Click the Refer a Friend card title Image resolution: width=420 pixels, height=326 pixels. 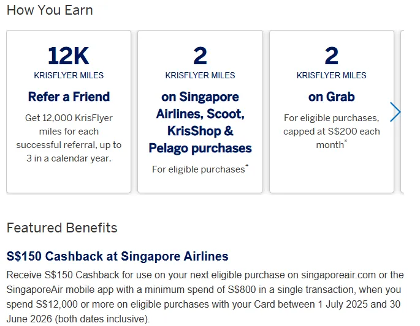click(69, 97)
